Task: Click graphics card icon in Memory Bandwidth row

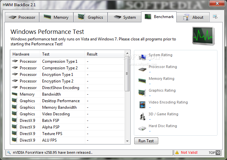Action: click(14, 107)
